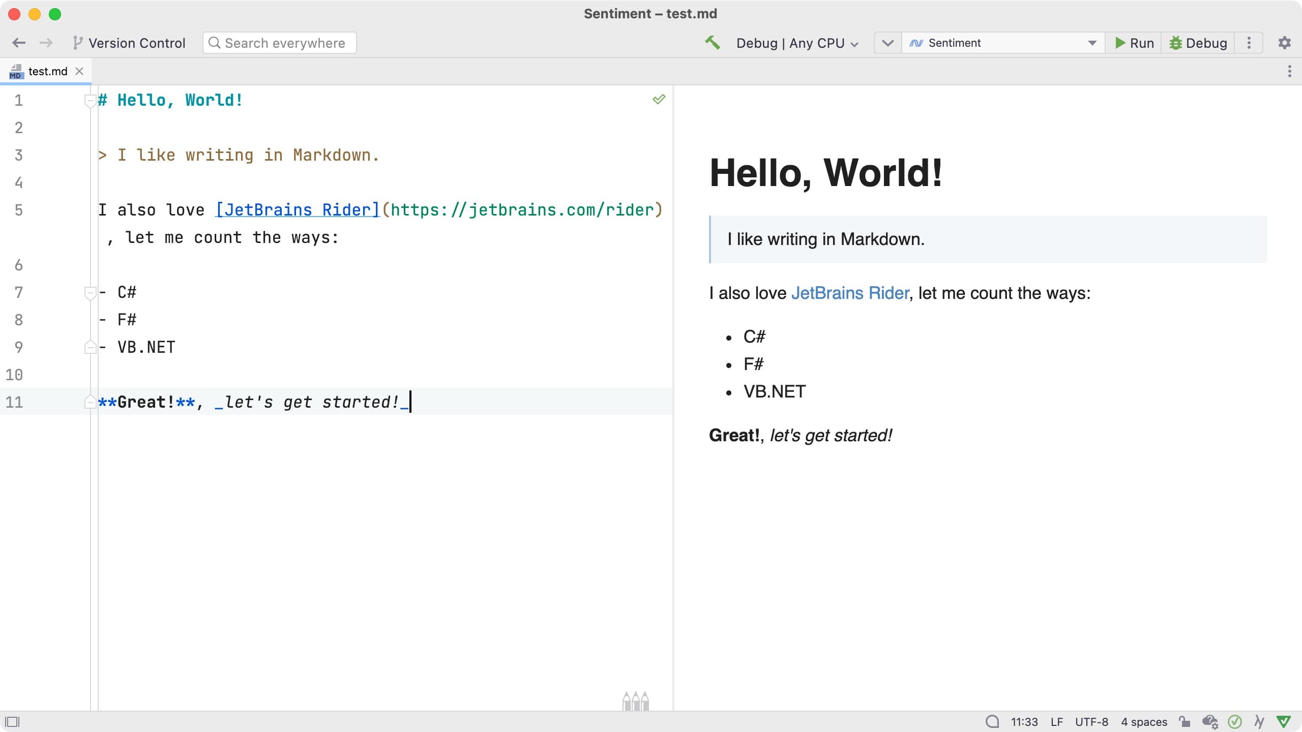1302x732 pixels.
Task: Click the UTF-8 encoding status bar icon
Action: (x=1092, y=722)
